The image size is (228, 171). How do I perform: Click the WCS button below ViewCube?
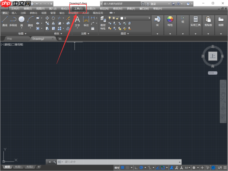point(212,73)
